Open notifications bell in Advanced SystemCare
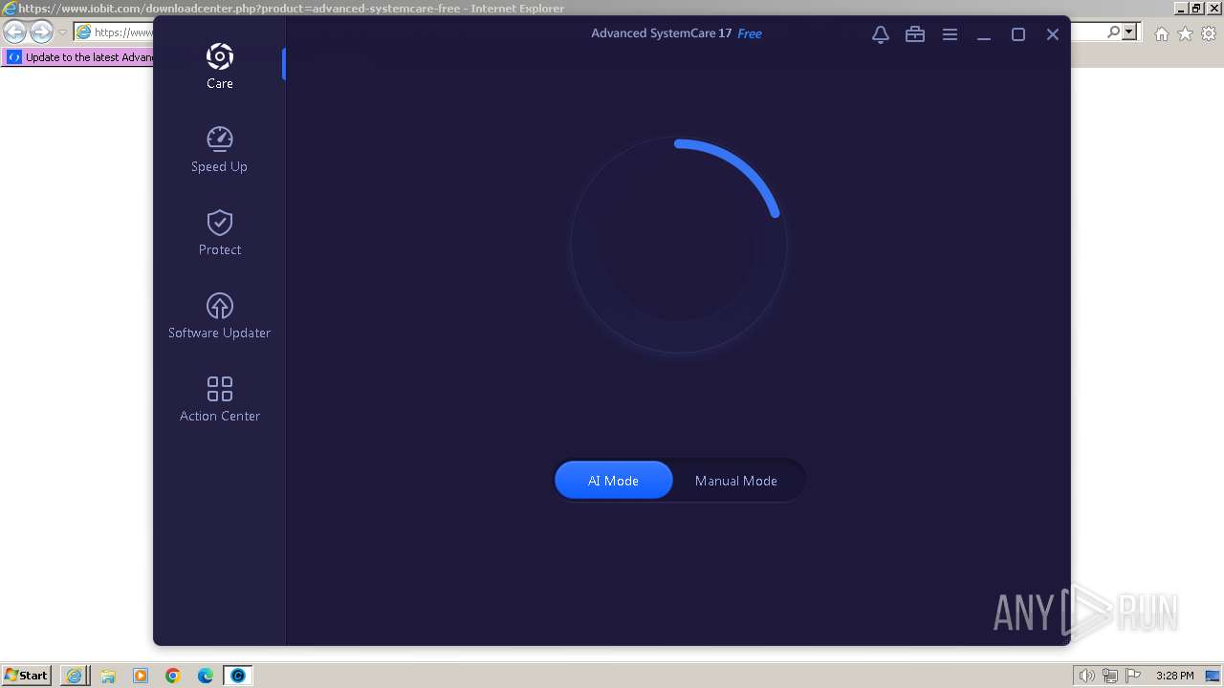1224x688 pixels. tap(881, 34)
